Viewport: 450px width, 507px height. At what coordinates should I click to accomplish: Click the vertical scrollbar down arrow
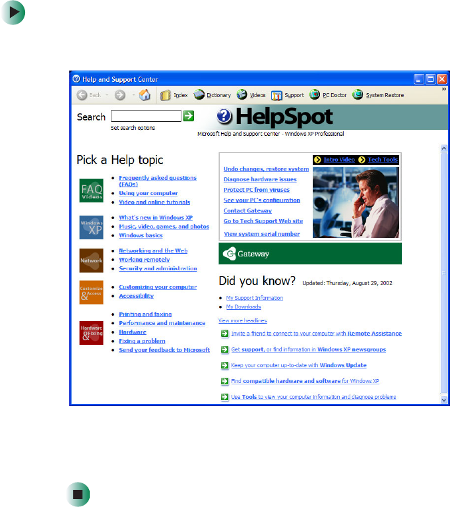(x=444, y=400)
